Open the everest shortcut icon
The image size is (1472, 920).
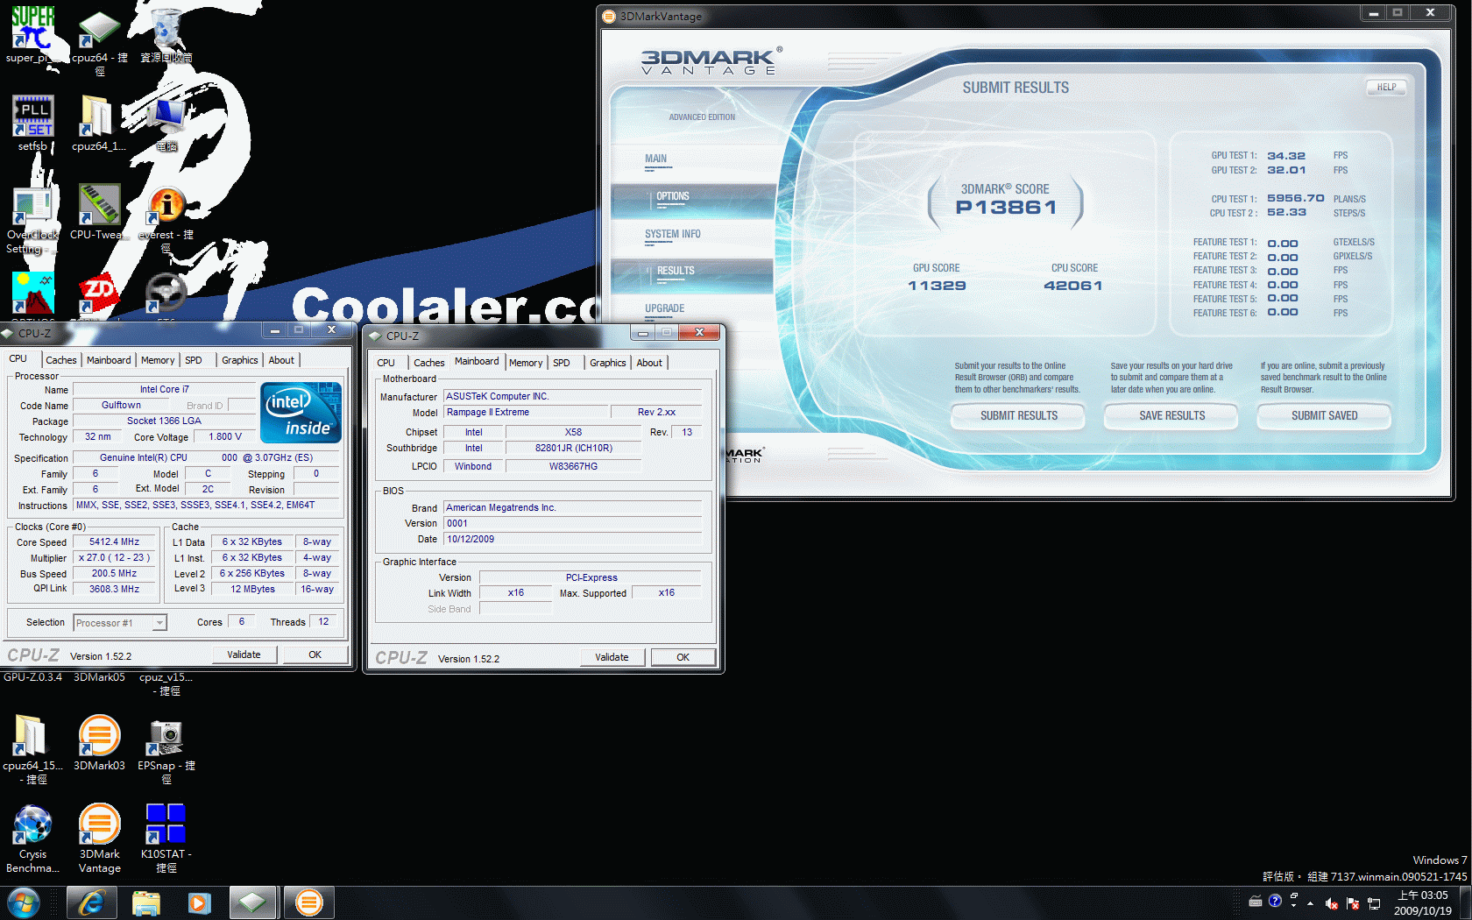point(166,219)
